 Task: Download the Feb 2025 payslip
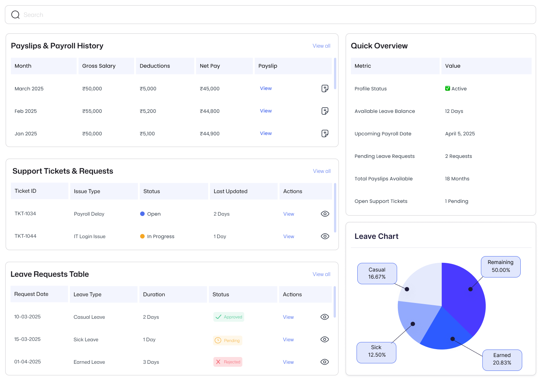click(x=325, y=111)
